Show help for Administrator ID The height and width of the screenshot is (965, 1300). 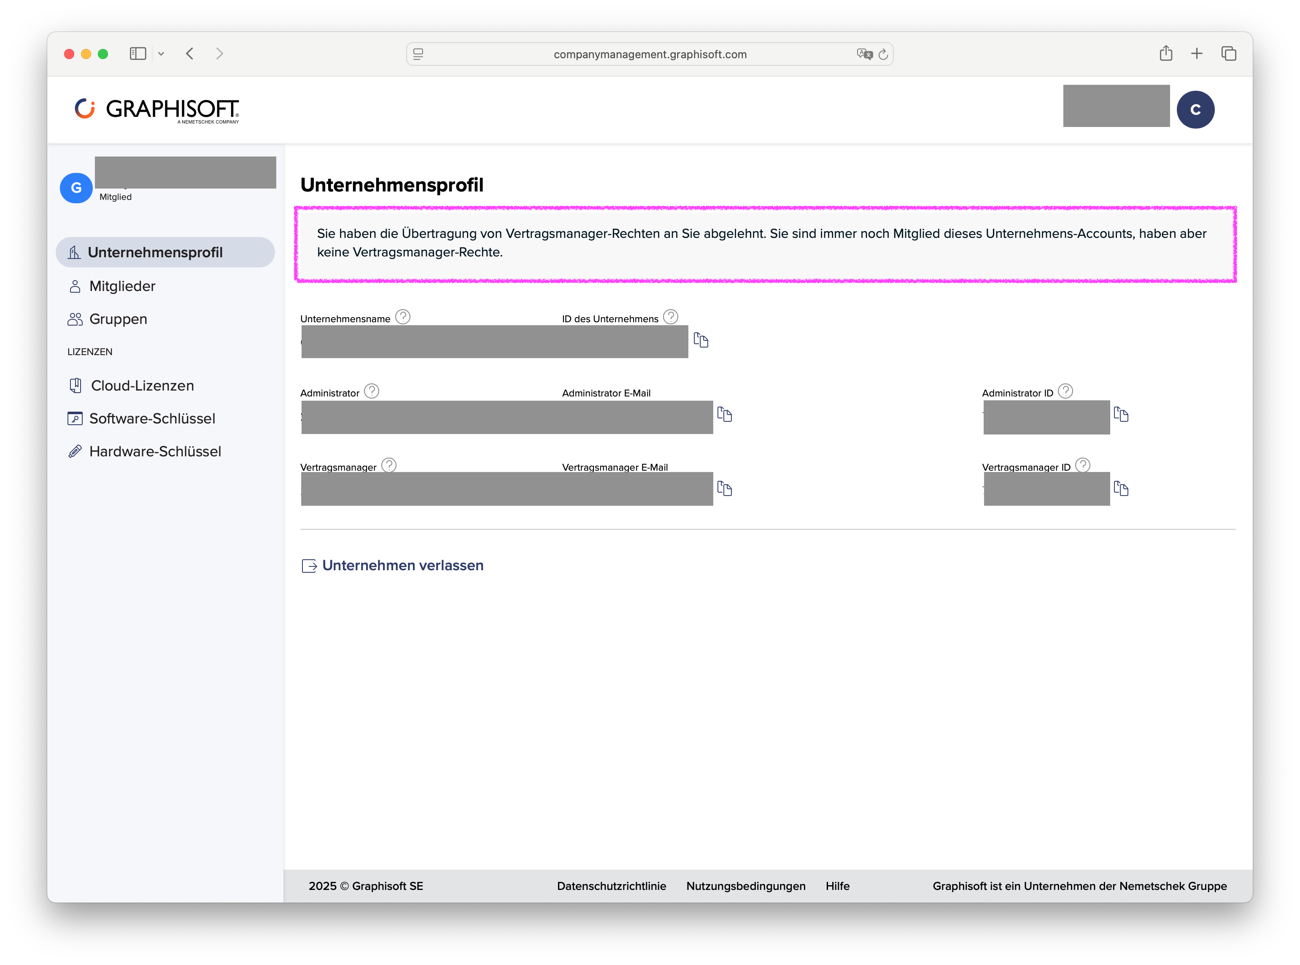click(1065, 391)
